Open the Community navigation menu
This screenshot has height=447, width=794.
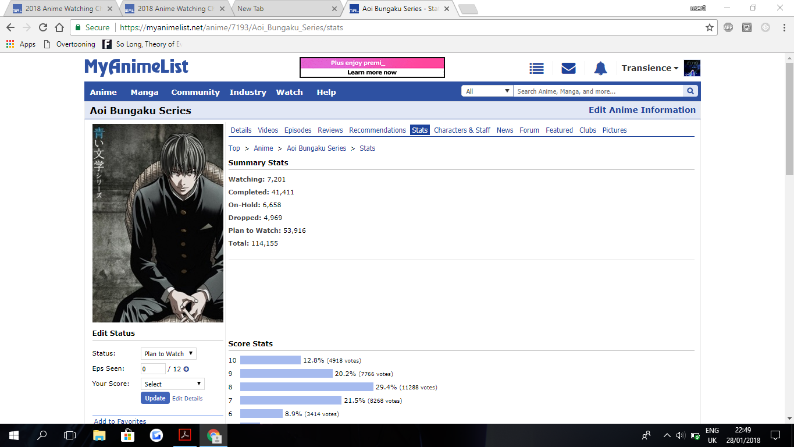point(195,92)
